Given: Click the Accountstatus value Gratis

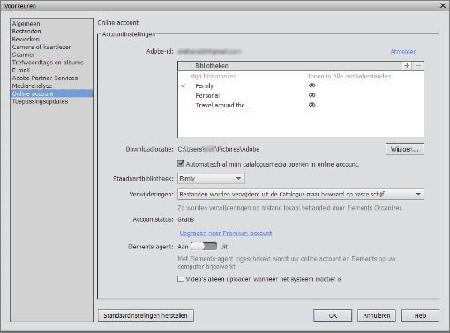Looking at the screenshot, I should pos(186,219).
